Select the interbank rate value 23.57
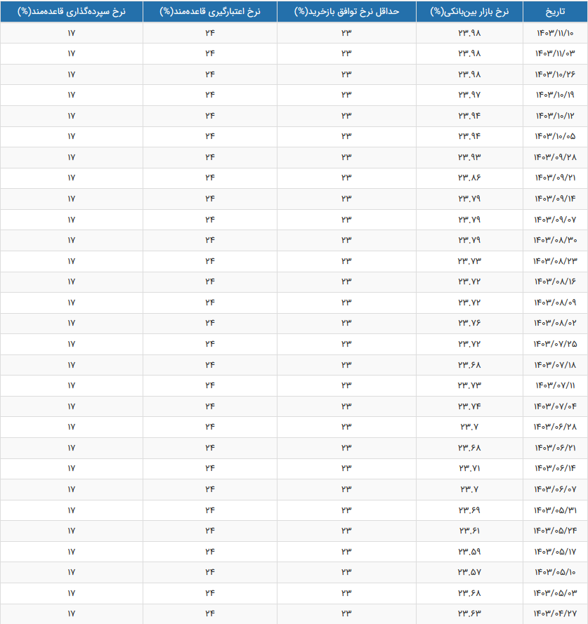This screenshot has width=588, height=624. (x=469, y=572)
